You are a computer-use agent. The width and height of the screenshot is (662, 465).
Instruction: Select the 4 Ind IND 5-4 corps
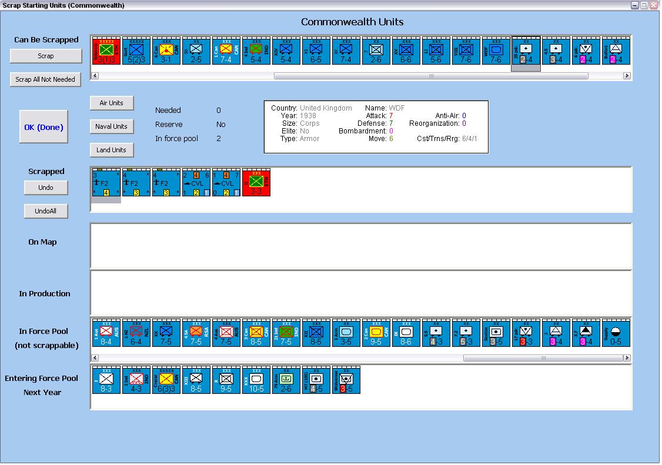pyautogui.click(x=256, y=51)
